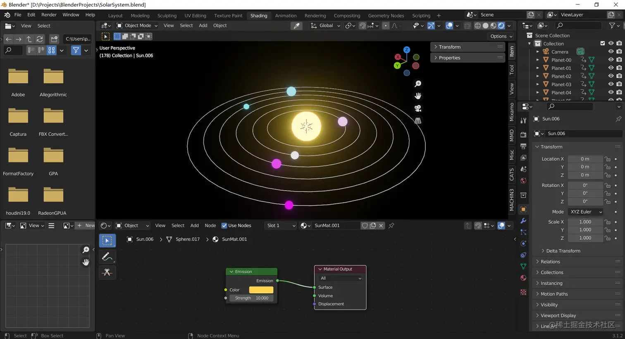Click the New image button

[x=86, y=226]
